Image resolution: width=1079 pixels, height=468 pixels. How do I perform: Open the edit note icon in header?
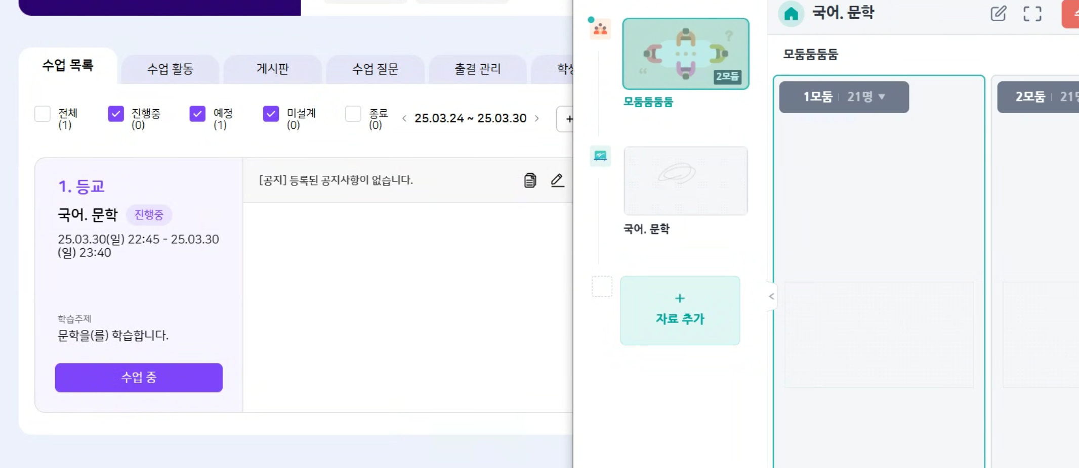pos(998,14)
